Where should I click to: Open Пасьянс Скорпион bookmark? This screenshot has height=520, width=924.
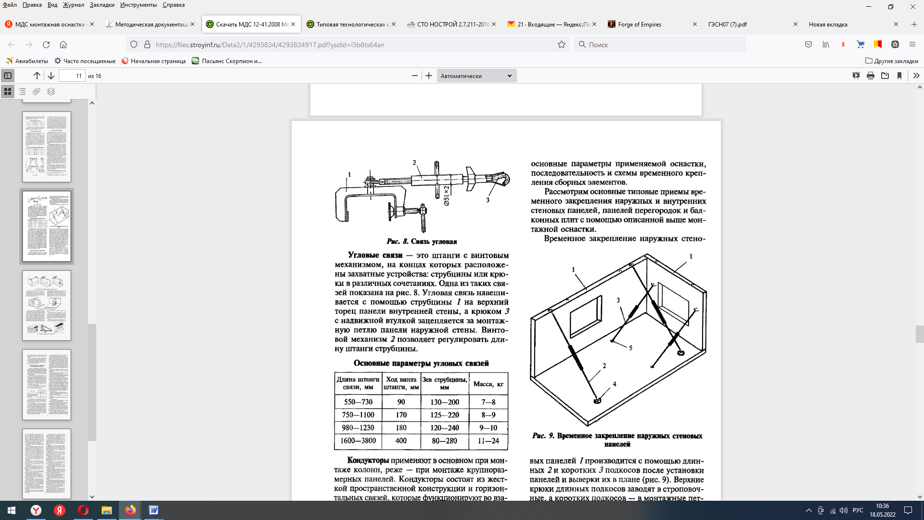[x=227, y=61]
